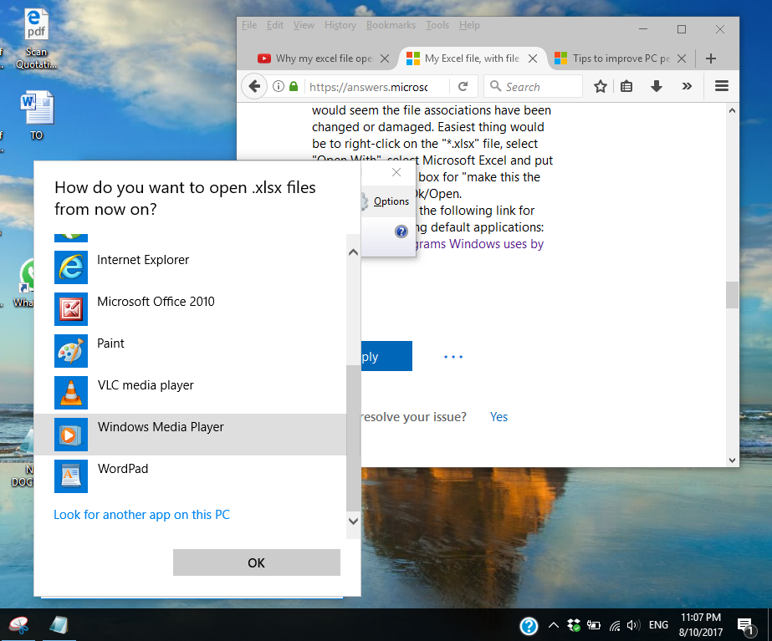Show site information via the info icon
The image size is (772, 641).
(x=279, y=87)
